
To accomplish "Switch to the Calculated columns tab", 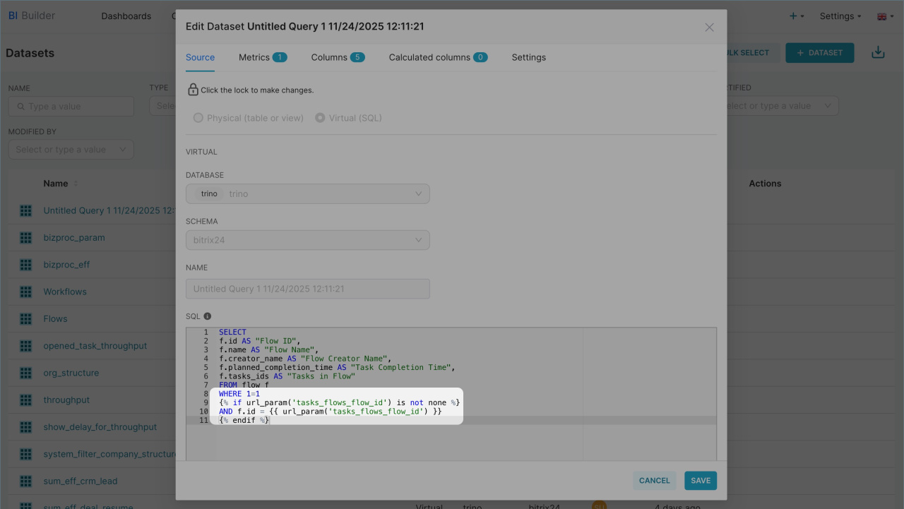I will [437, 57].
